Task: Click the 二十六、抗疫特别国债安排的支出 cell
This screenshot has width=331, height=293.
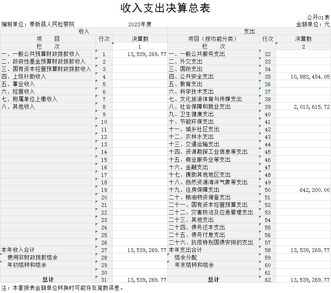Action: point(213,242)
